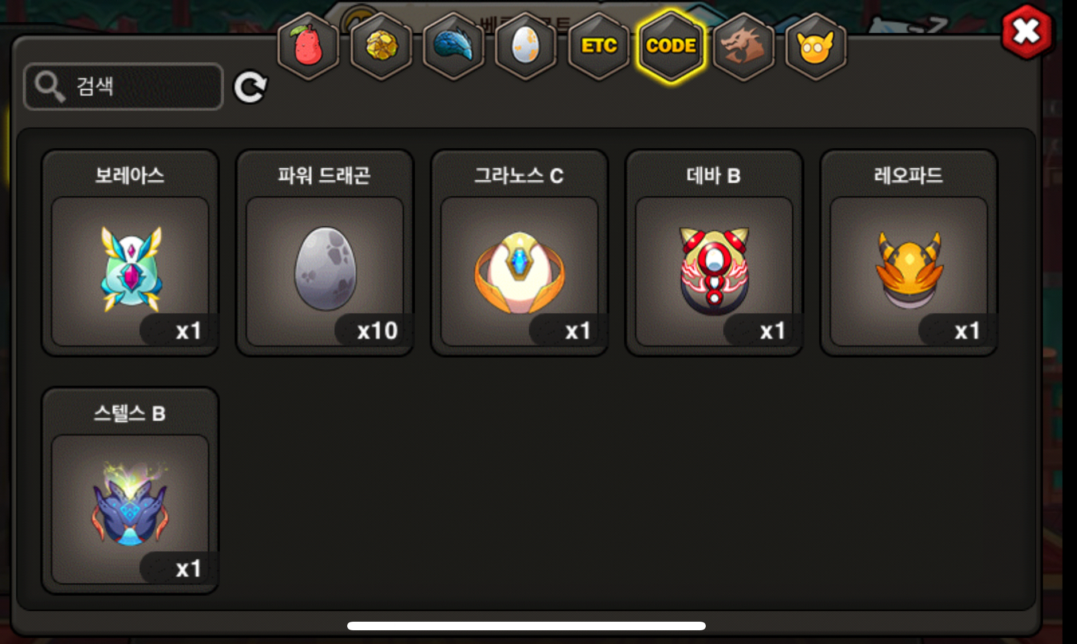
Task: Select the red fruit food tab
Action: 308,46
